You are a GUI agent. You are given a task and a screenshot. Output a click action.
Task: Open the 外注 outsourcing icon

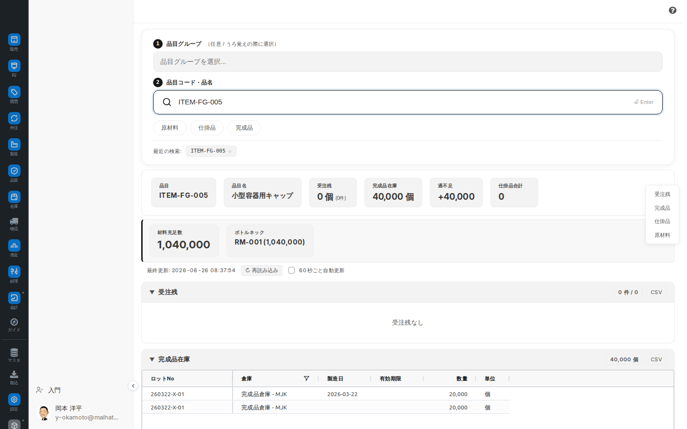click(x=14, y=118)
